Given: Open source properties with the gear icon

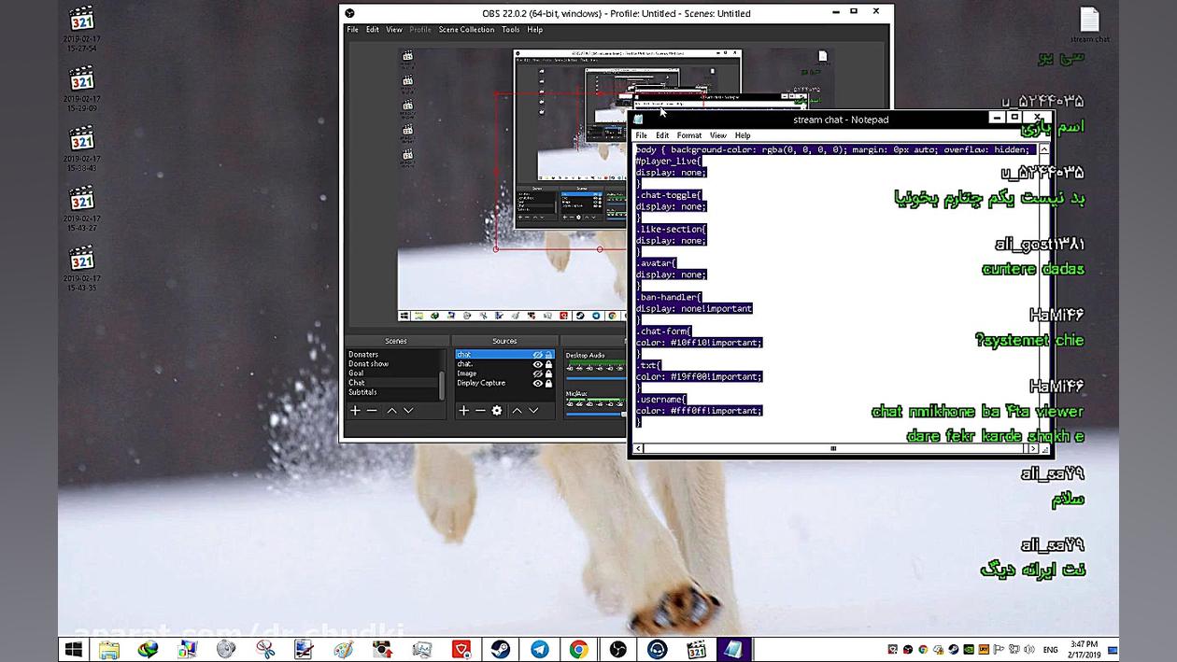Looking at the screenshot, I should [497, 411].
